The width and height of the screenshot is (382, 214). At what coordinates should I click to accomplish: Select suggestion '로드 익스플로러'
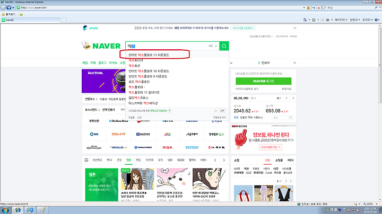(139, 82)
